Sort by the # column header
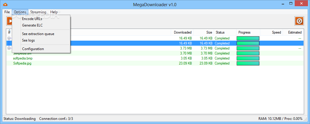 click(9, 32)
